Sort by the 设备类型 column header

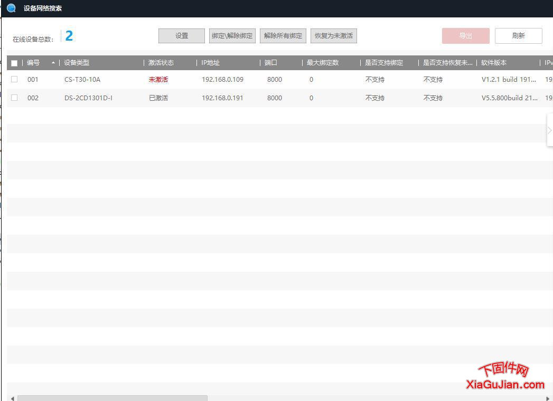[77, 63]
